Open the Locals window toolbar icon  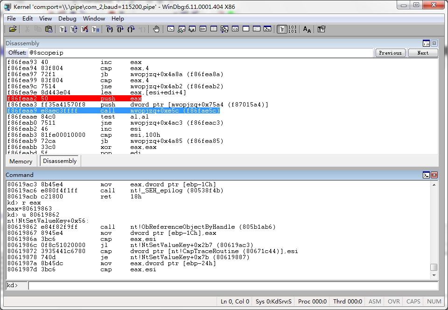(192, 29)
